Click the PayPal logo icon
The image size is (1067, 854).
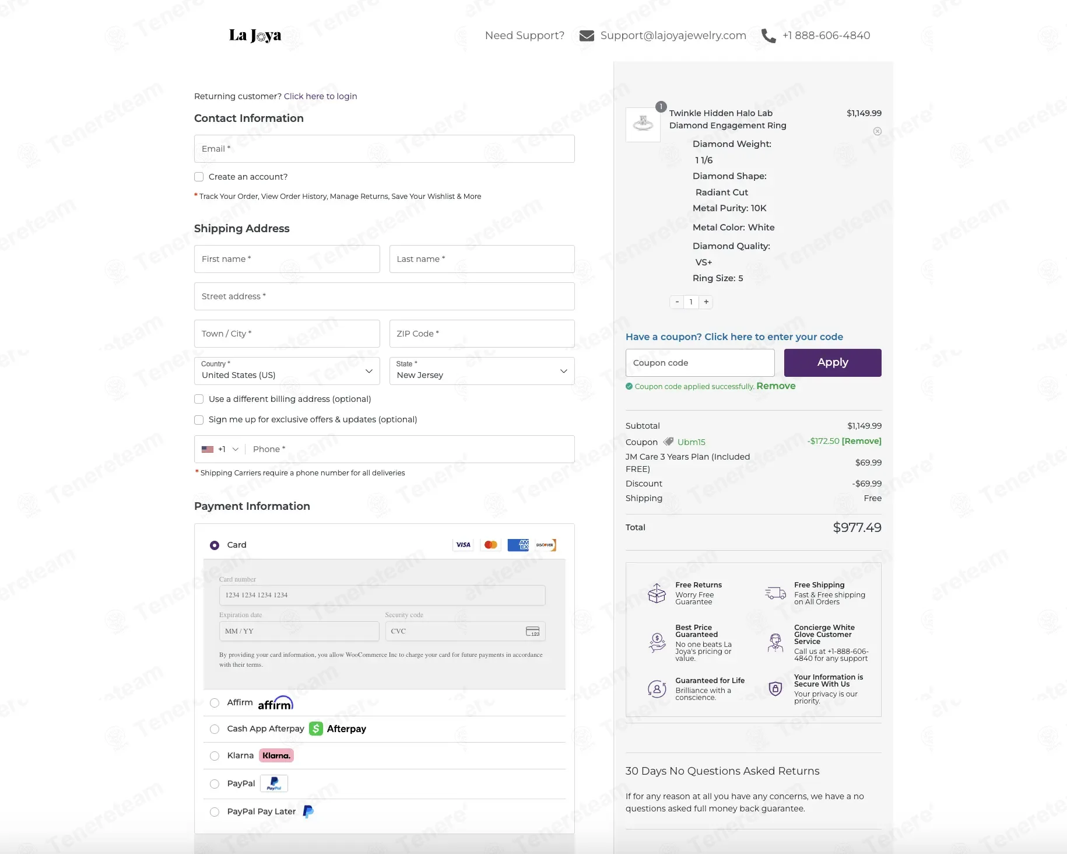pos(274,783)
